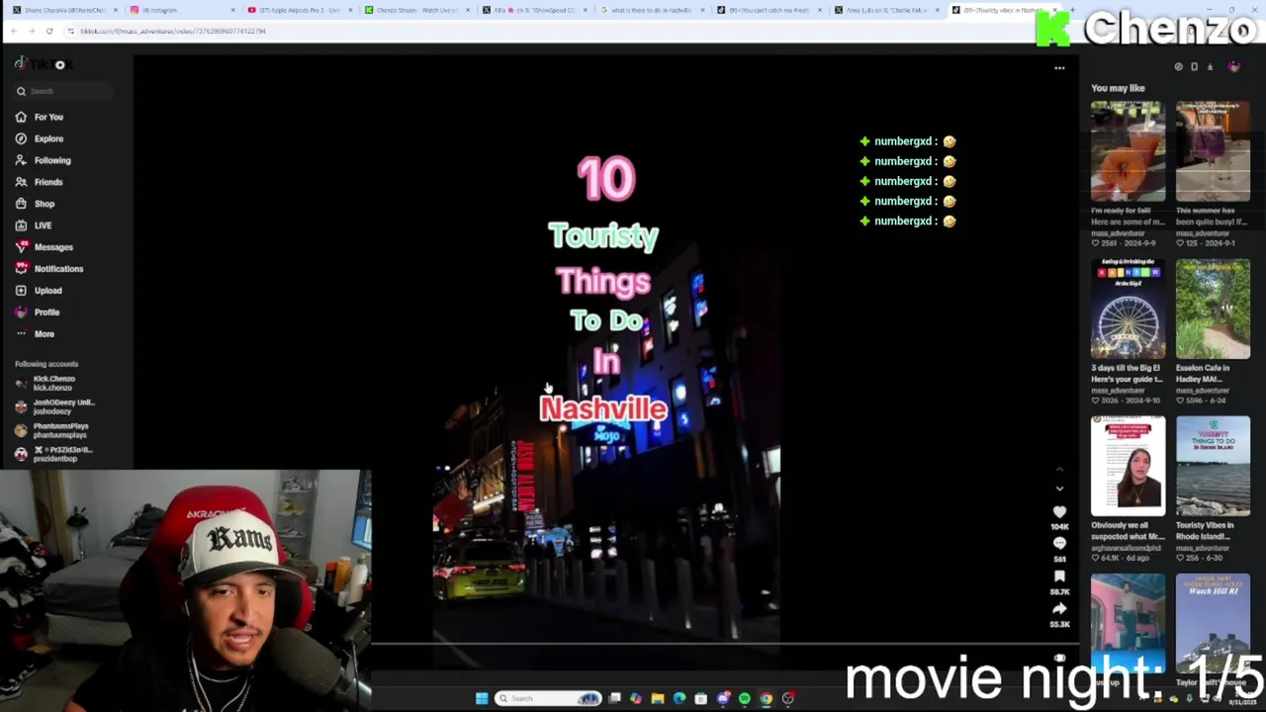Click the TikTok sidebar search field
Screen dimensions: 1266x712
62,91
